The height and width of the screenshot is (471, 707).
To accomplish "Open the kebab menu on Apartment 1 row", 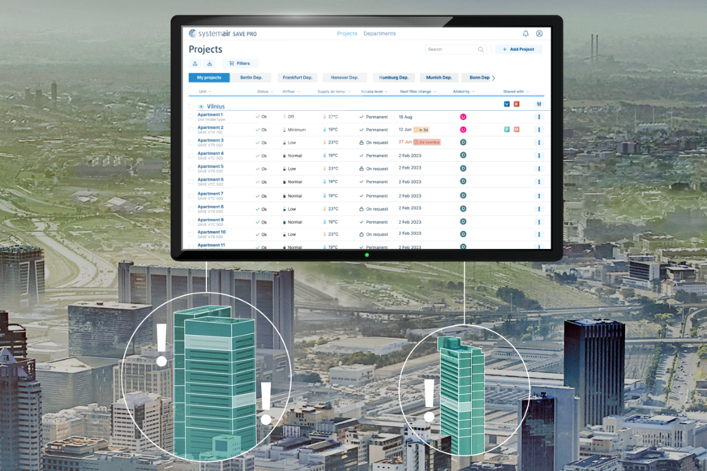I will pyautogui.click(x=538, y=117).
